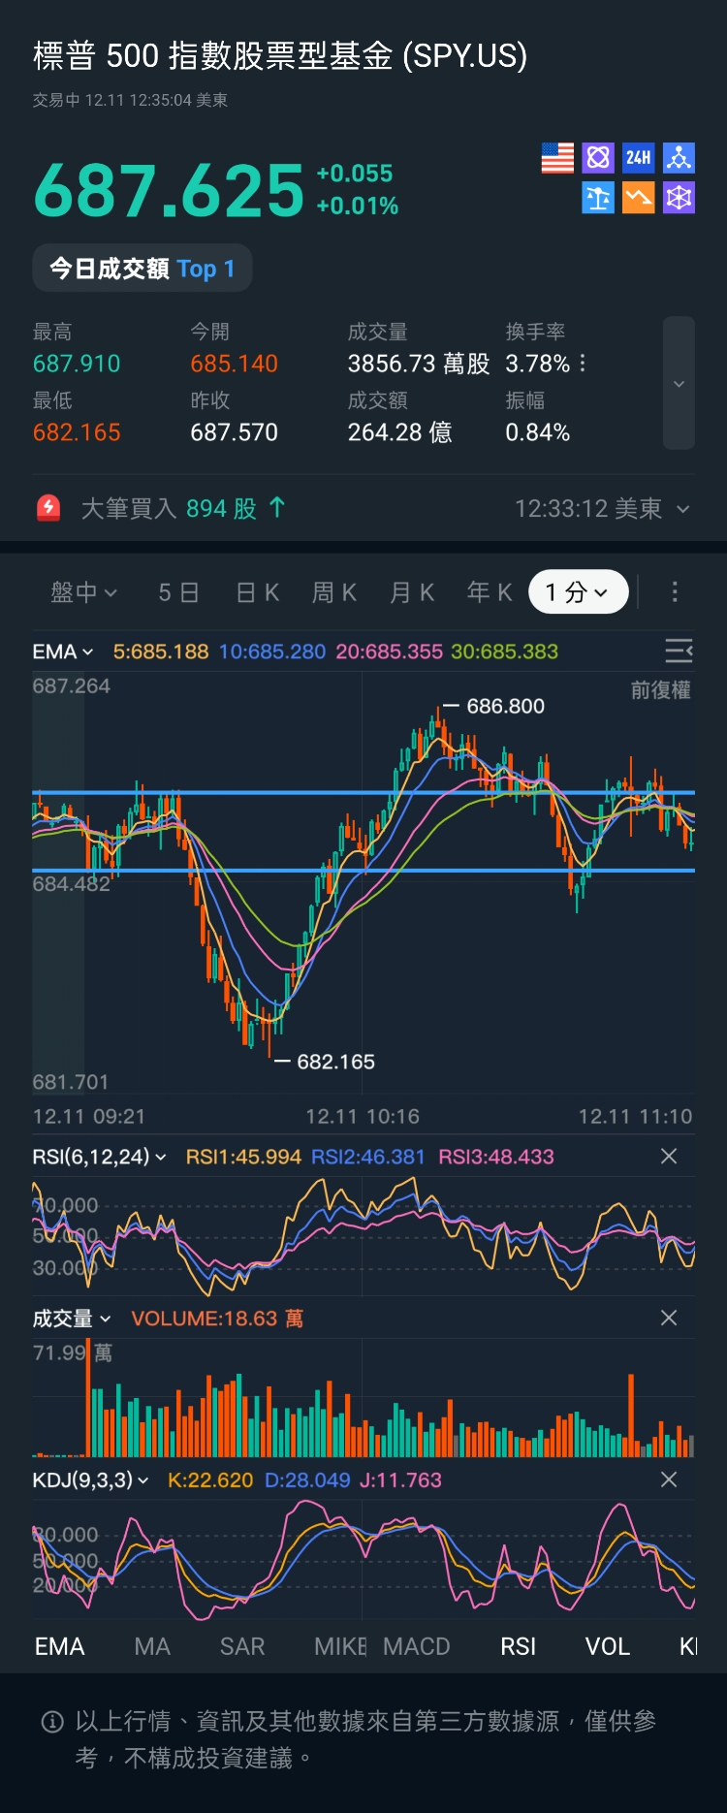Expand the quote details panel chevron
727x1813 pixels.
[x=679, y=384]
